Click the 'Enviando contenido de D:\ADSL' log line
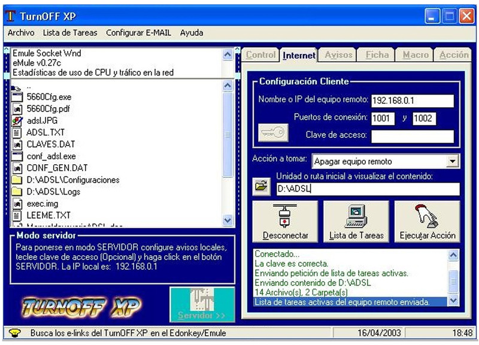 pyautogui.click(x=313, y=283)
